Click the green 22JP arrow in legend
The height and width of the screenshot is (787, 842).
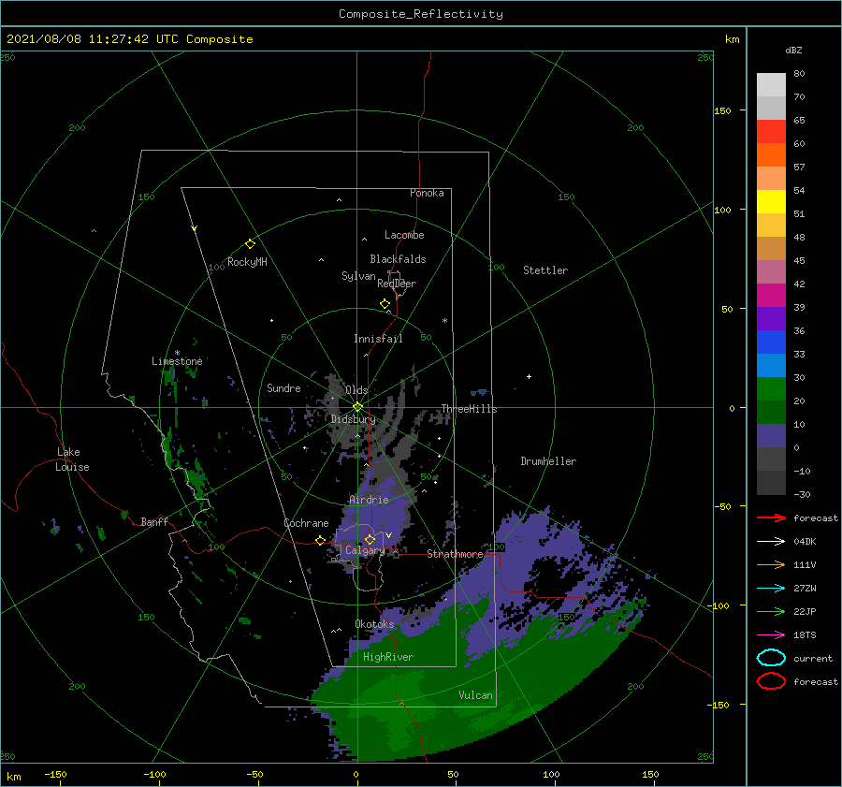772,611
